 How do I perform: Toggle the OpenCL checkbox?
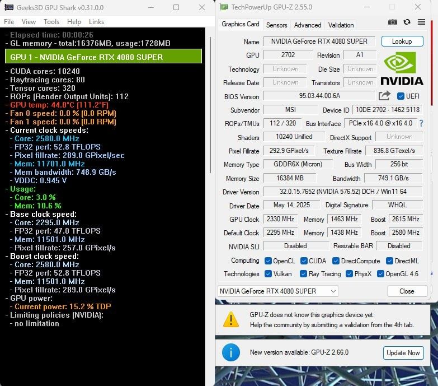click(x=268, y=261)
